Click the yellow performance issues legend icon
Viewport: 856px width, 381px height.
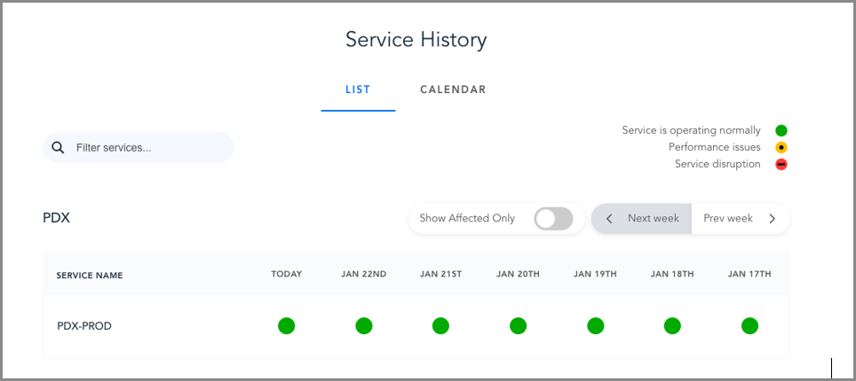[781, 148]
